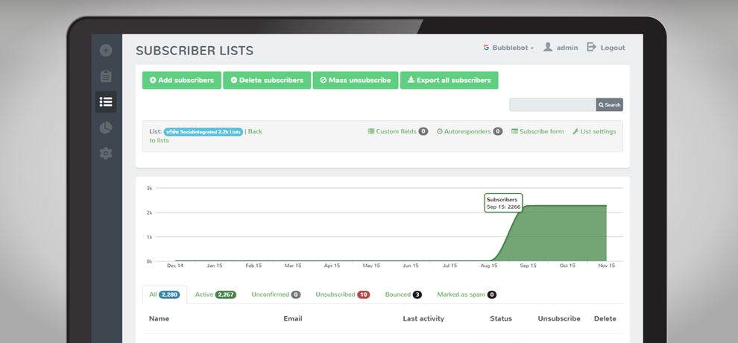Open the clipboard icon in sidebar
Image resolution: width=738 pixels, height=343 pixels.
click(x=106, y=76)
